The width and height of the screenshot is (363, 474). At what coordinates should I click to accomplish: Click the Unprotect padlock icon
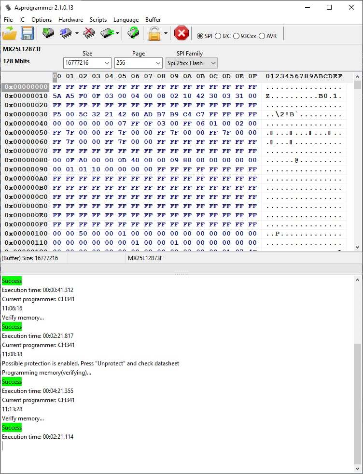[154, 33]
